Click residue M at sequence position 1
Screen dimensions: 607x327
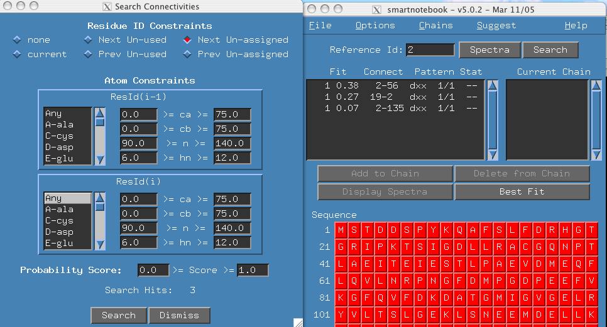[341, 230]
